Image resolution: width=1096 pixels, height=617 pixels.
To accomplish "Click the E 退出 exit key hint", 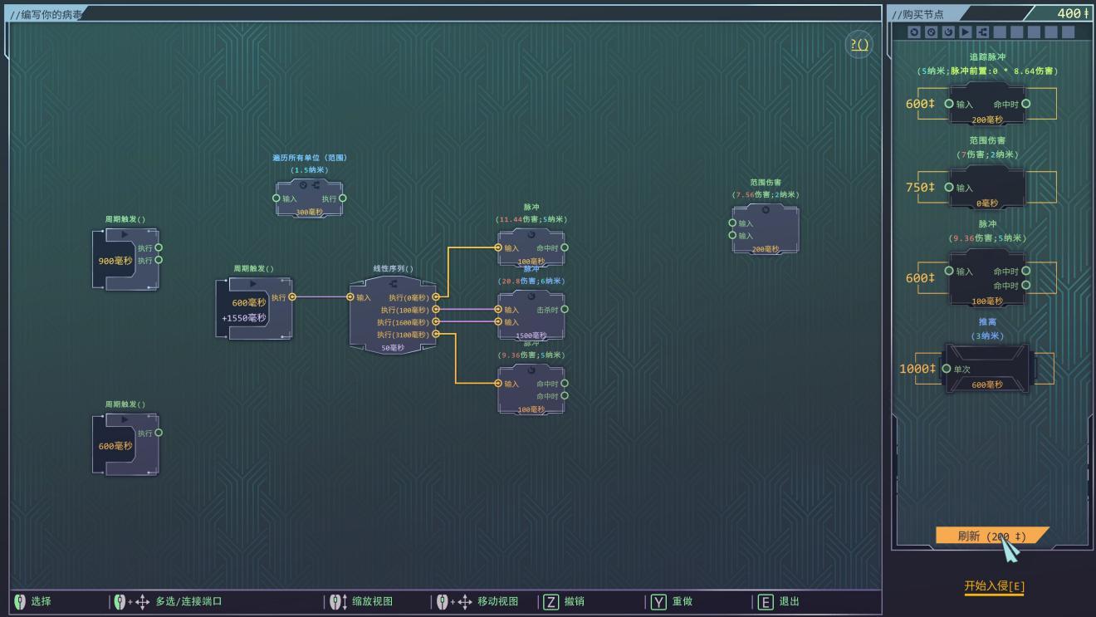I will point(766,601).
